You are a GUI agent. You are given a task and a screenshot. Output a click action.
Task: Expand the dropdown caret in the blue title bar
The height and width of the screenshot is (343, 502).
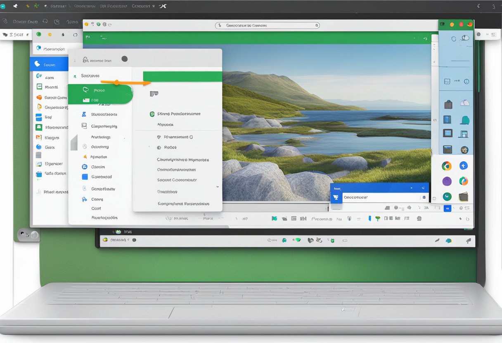click(x=412, y=188)
